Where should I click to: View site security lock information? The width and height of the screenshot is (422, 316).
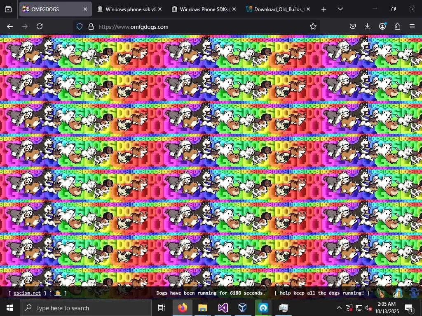(x=91, y=26)
